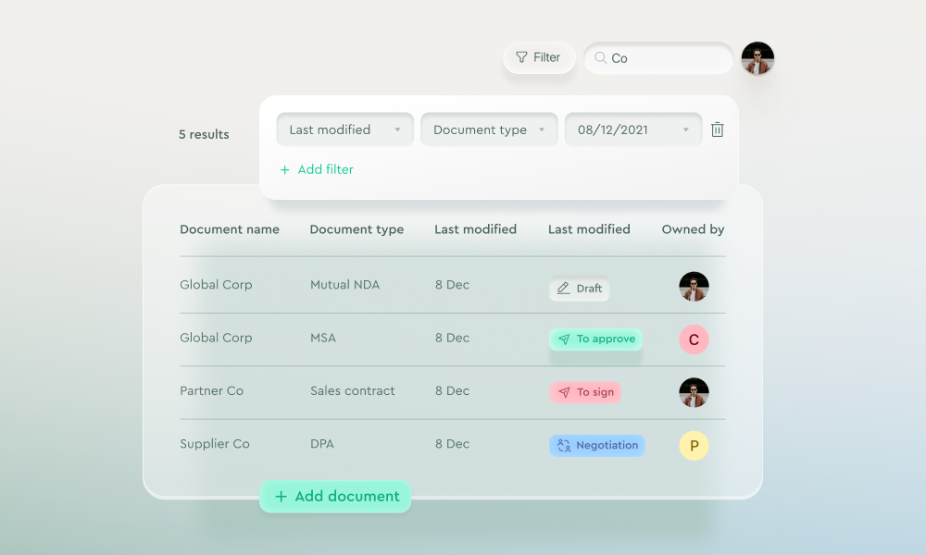
Task: Sort by the Document name column header
Action: click(230, 229)
